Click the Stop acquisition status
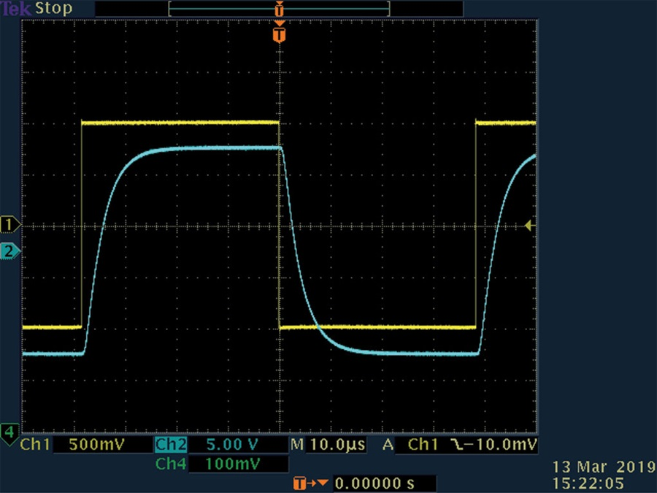 pyautogui.click(x=53, y=8)
